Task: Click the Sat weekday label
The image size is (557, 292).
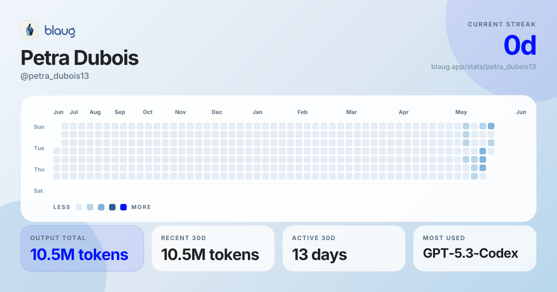Action: point(39,191)
